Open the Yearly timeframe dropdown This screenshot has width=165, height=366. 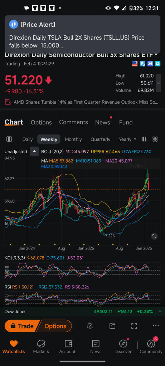click(127, 139)
